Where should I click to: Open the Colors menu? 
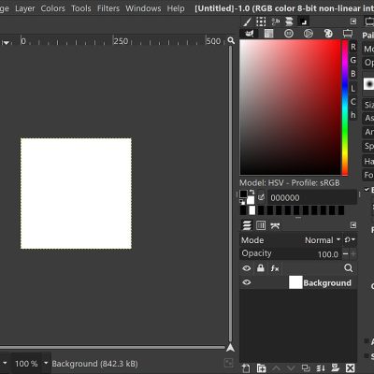[x=53, y=8]
